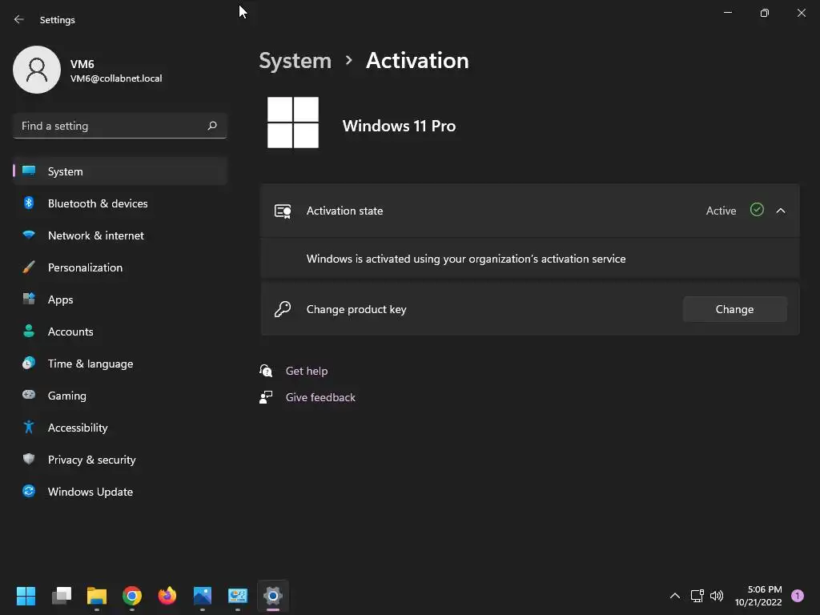The image size is (820, 615).
Task: Open the Get help link
Action: click(307, 372)
